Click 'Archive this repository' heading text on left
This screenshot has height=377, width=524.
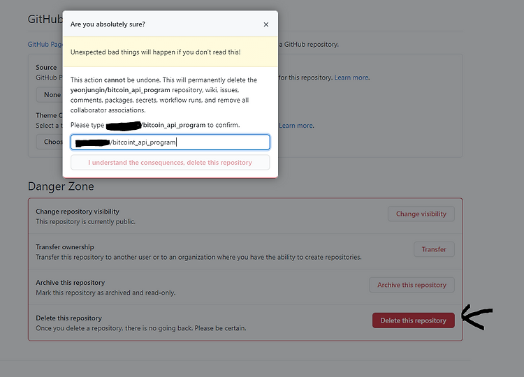(70, 283)
